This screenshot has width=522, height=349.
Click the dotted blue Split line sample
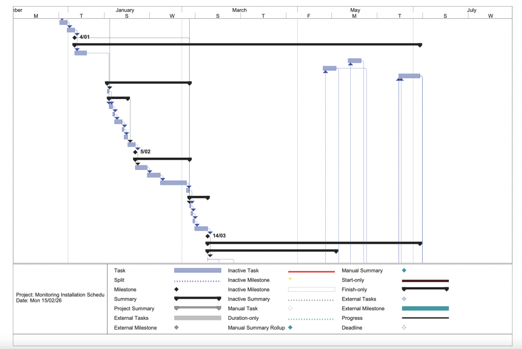click(x=198, y=281)
